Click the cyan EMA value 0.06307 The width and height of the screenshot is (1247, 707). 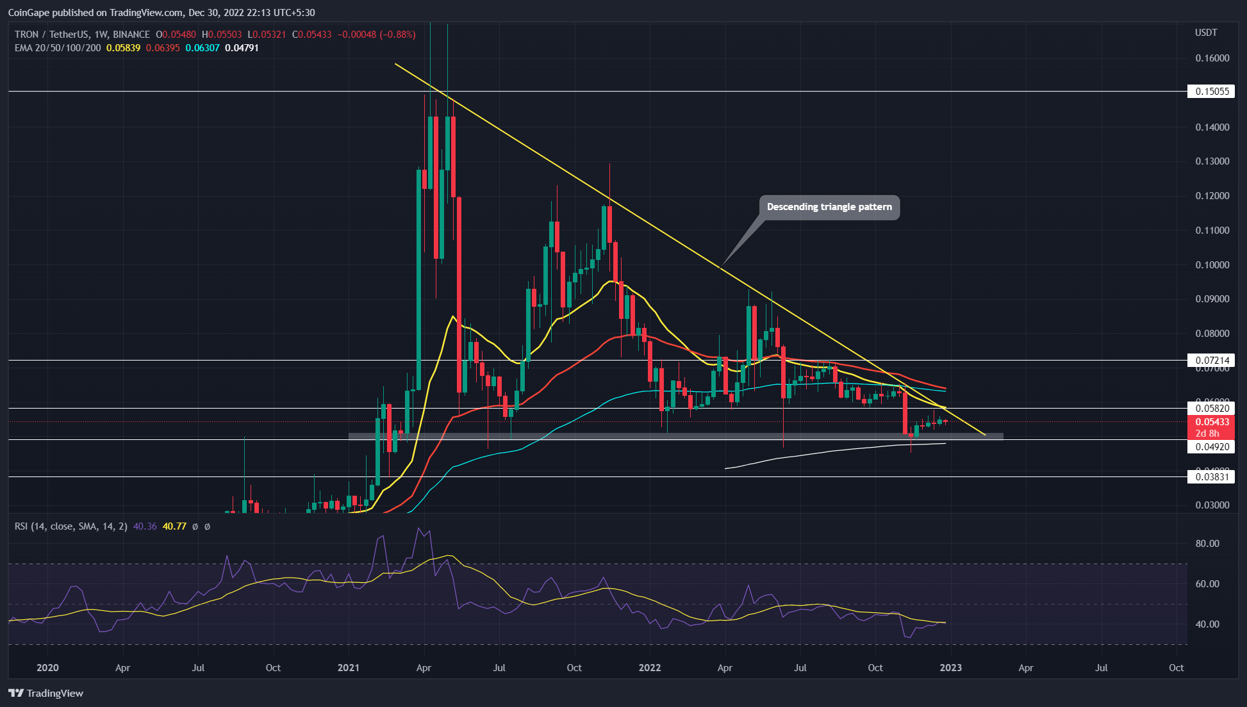pos(202,48)
